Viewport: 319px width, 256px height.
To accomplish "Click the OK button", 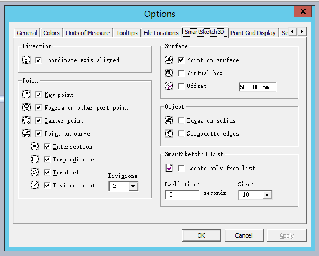I will tap(201, 235).
